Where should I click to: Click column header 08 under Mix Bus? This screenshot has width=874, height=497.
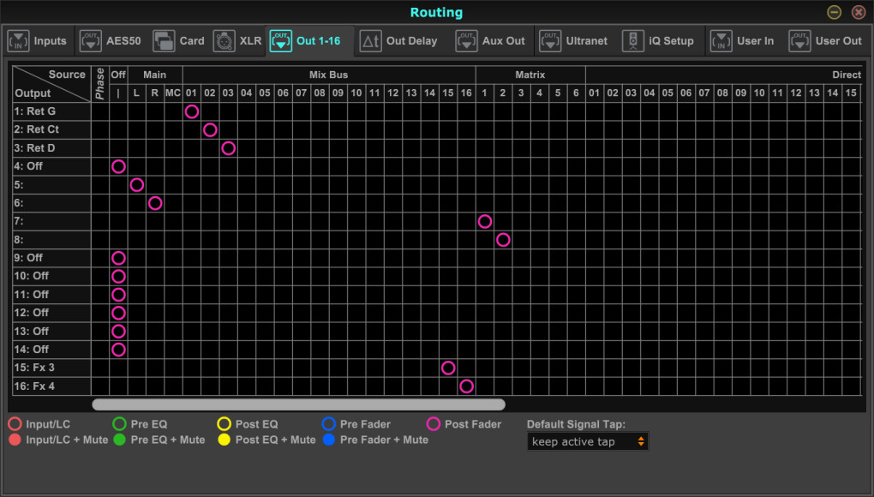[x=320, y=93]
